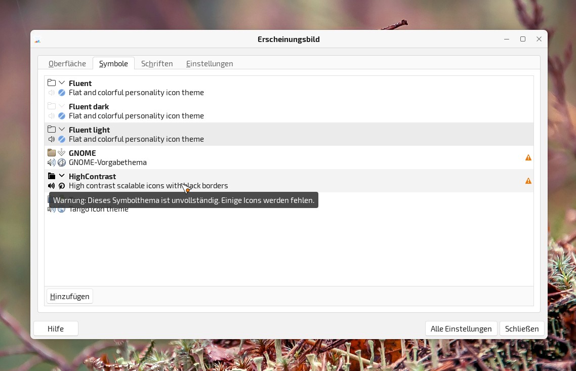Select the Symbole tab
The height and width of the screenshot is (371, 576).
point(113,64)
